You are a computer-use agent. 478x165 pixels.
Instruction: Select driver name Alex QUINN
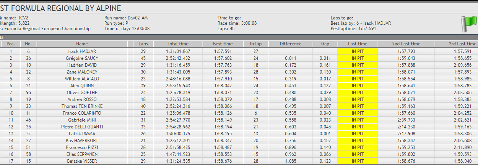pyautogui.click(x=82, y=86)
